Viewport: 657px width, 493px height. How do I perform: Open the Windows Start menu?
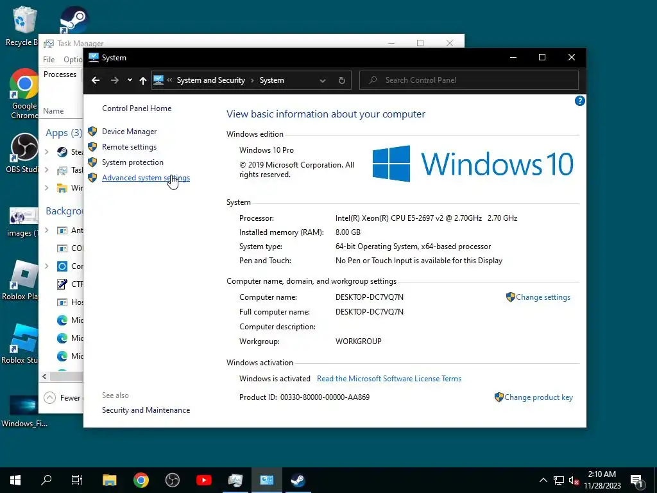[x=15, y=480]
